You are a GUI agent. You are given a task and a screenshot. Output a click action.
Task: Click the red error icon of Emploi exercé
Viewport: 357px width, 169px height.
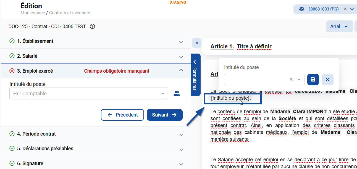point(12,71)
